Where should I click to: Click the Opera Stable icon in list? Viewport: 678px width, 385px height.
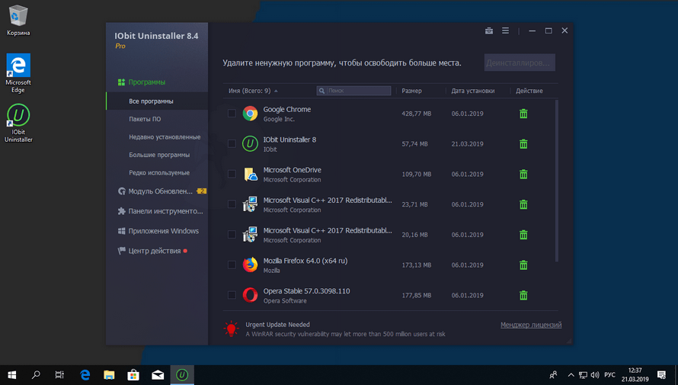click(250, 295)
